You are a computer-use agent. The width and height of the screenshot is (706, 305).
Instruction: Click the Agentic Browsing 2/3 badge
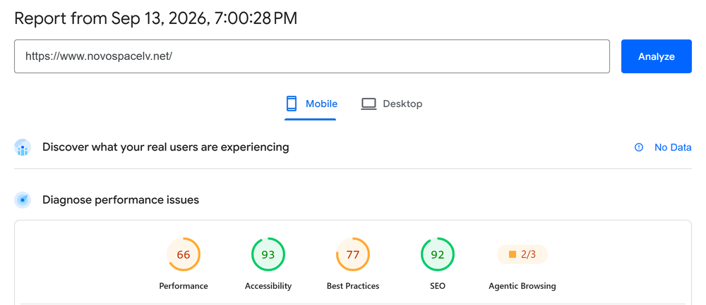[522, 254]
